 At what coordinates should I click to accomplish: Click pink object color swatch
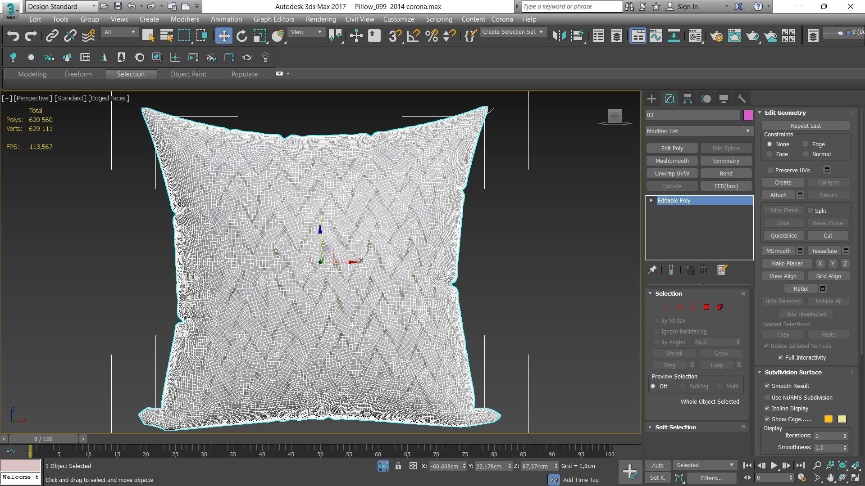[x=748, y=115]
